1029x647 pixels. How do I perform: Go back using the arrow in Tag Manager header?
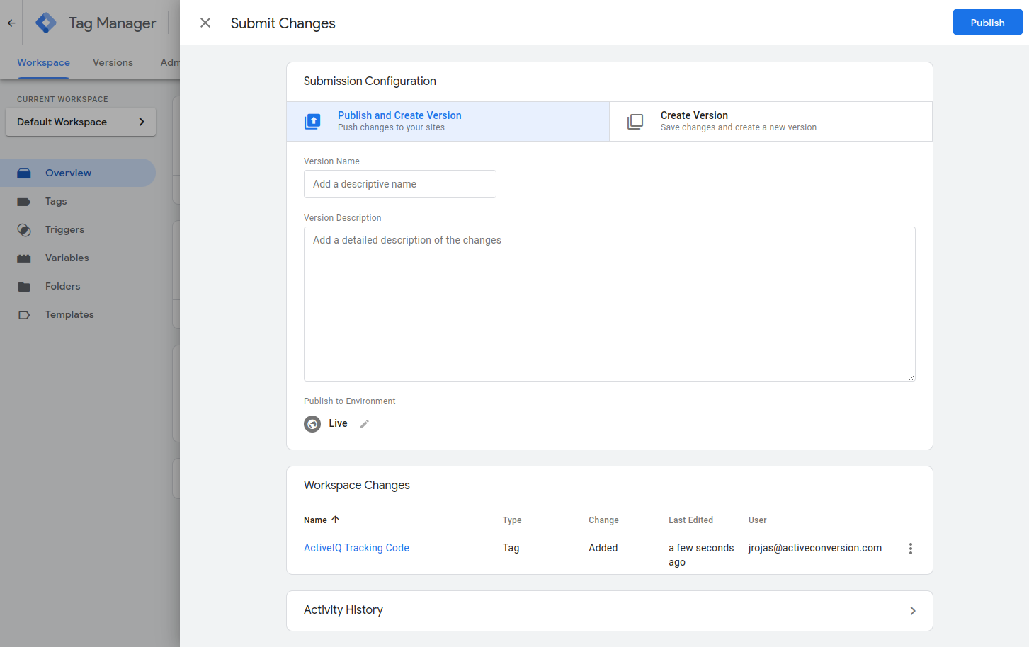coord(11,23)
